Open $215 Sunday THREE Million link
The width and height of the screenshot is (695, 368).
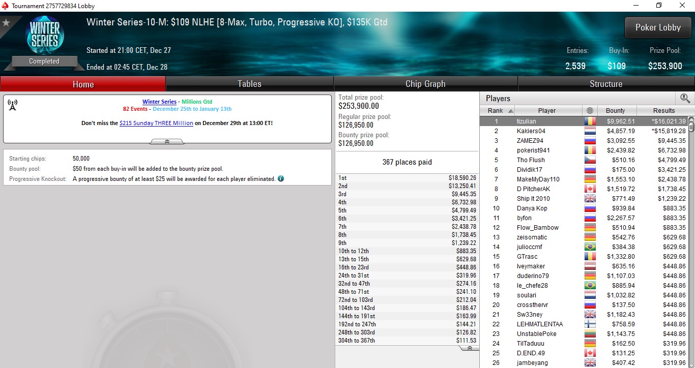[x=156, y=123]
